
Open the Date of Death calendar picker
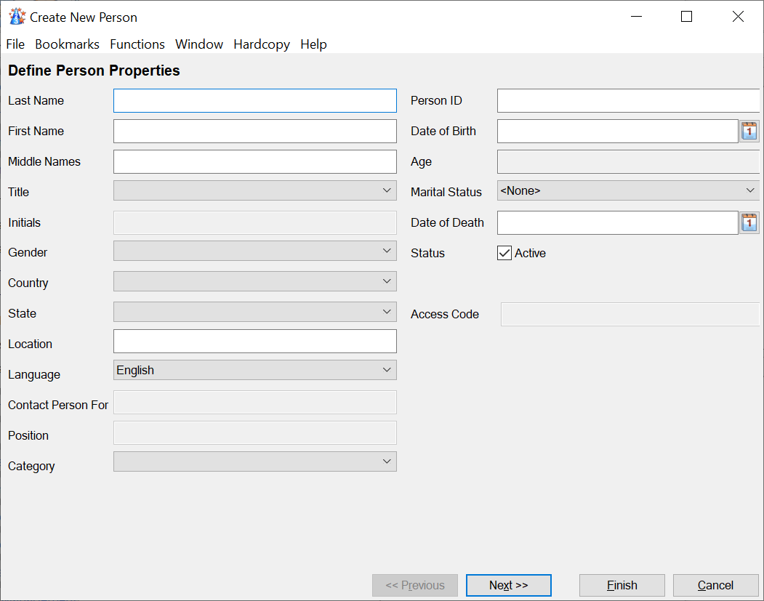pos(749,222)
